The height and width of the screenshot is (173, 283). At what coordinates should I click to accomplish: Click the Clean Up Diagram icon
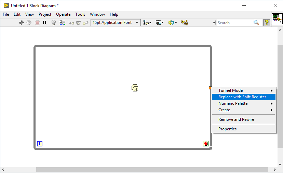(x=185, y=23)
